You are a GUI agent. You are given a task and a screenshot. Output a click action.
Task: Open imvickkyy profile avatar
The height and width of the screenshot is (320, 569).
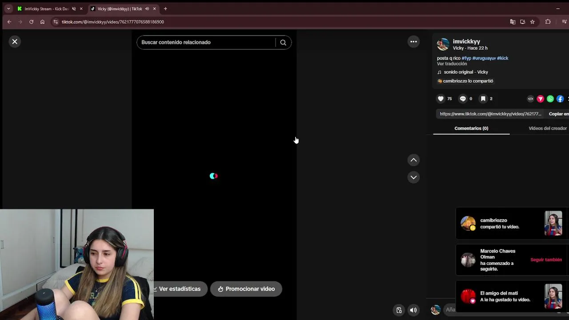(443, 44)
